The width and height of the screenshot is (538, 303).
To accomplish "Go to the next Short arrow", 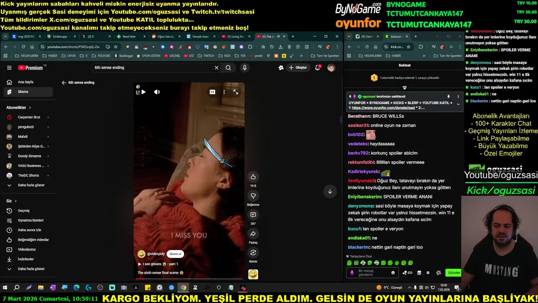I will pos(330,191).
